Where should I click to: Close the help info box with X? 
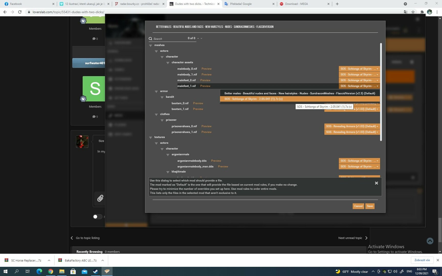click(x=376, y=183)
